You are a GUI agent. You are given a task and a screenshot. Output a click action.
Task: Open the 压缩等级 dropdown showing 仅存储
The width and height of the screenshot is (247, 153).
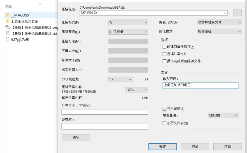coord(128,32)
